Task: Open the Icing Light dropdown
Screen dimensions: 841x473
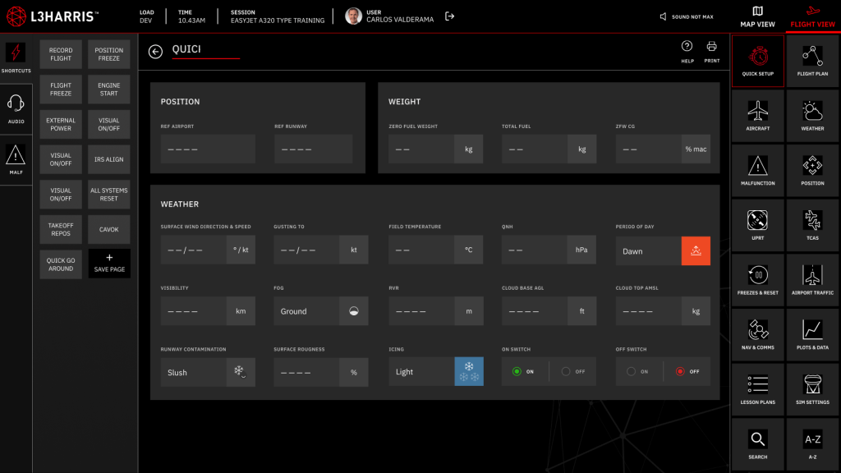Action: [435, 372]
